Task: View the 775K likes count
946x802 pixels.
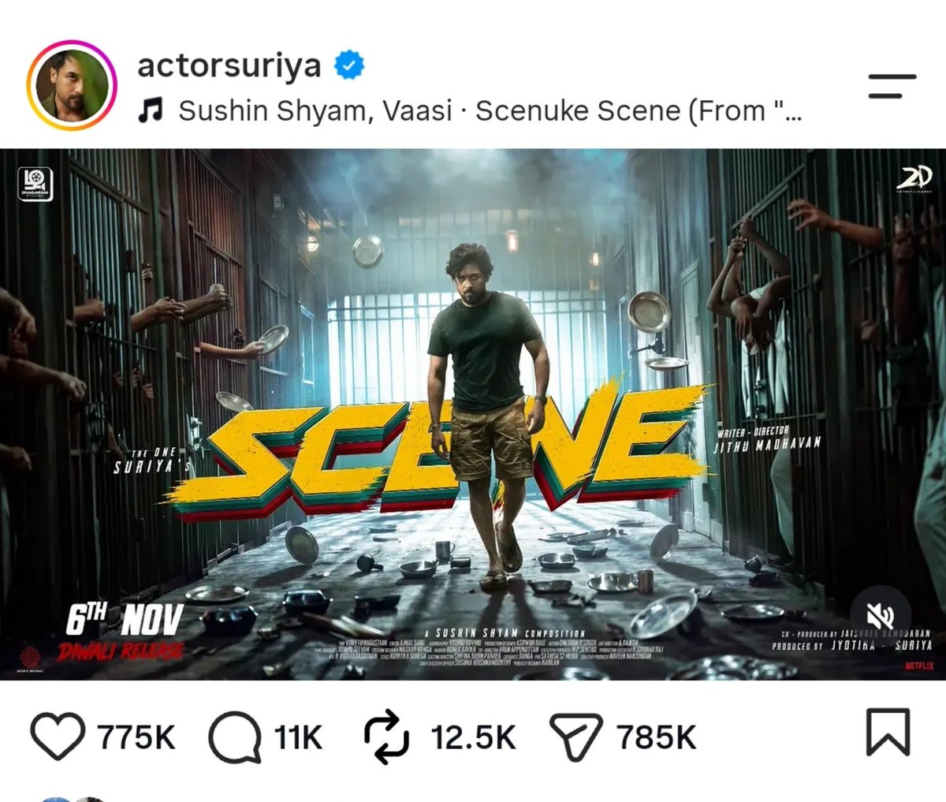Action: click(136, 738)
